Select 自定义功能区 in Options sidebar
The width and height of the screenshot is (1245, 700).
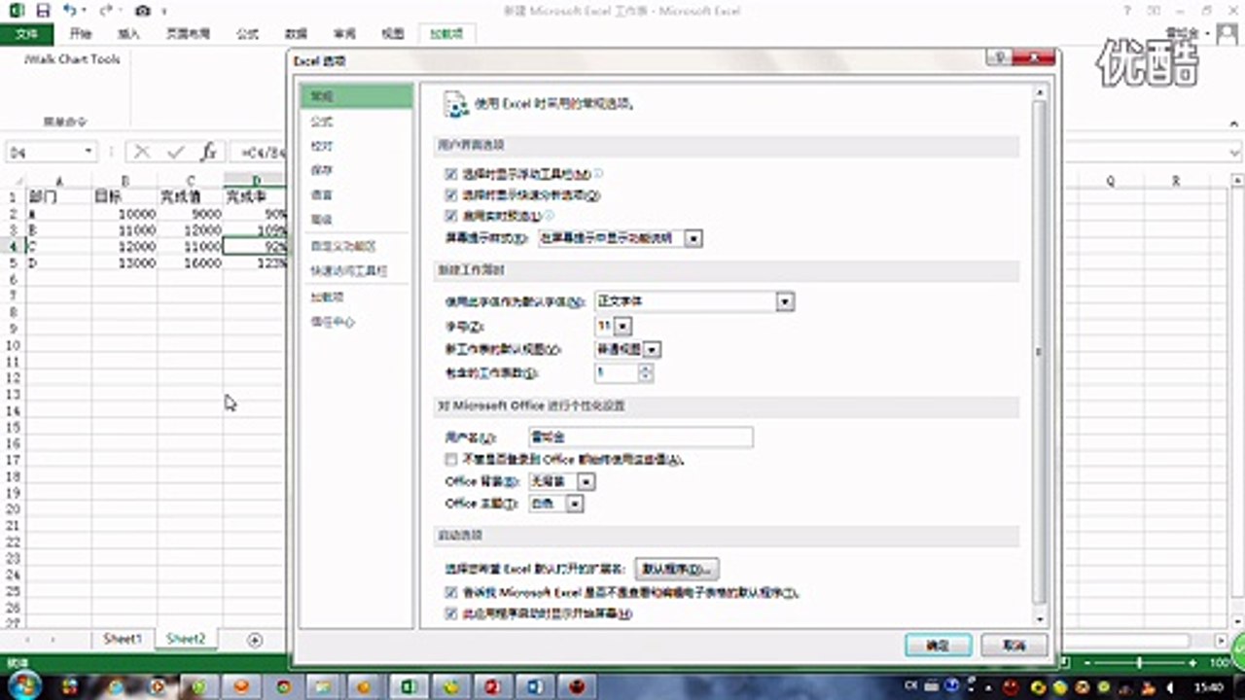[x=356, y=247]
